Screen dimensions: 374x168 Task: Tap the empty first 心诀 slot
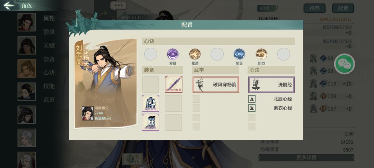pyautogui.click(x=151, y=54)
